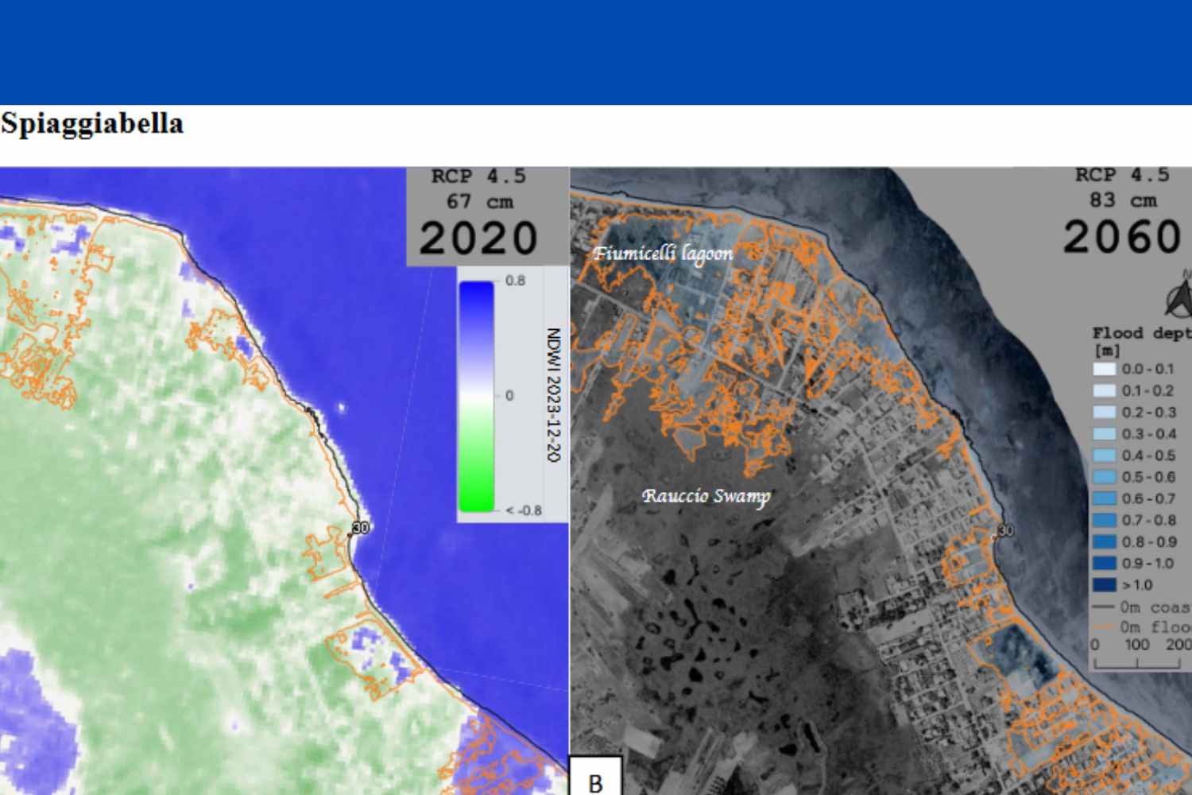Click the Fiumicelli lagoon map label
The width and height of the screenshot is (1192, 795).
[x=663, y=254]
